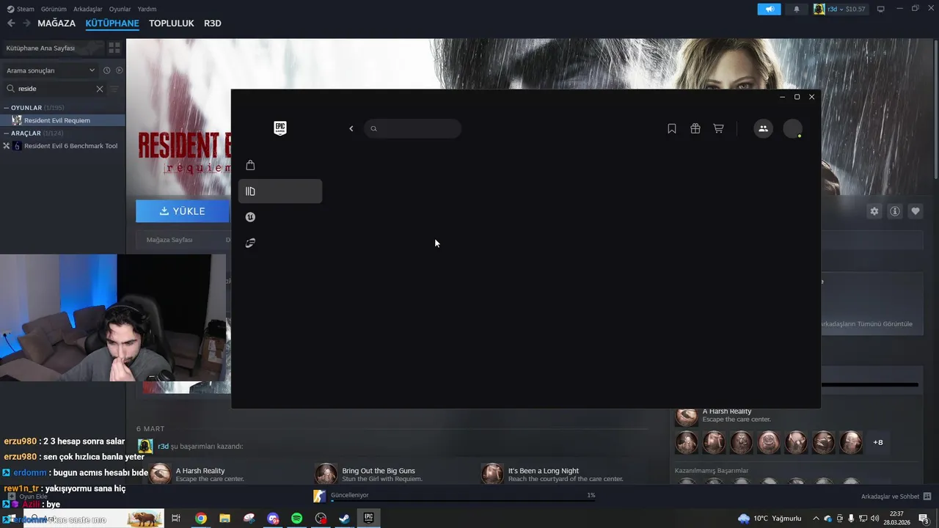Switch Steam to Big Picture mode
939x528 pixels.
pyautogui.click(x=881, y=9)
